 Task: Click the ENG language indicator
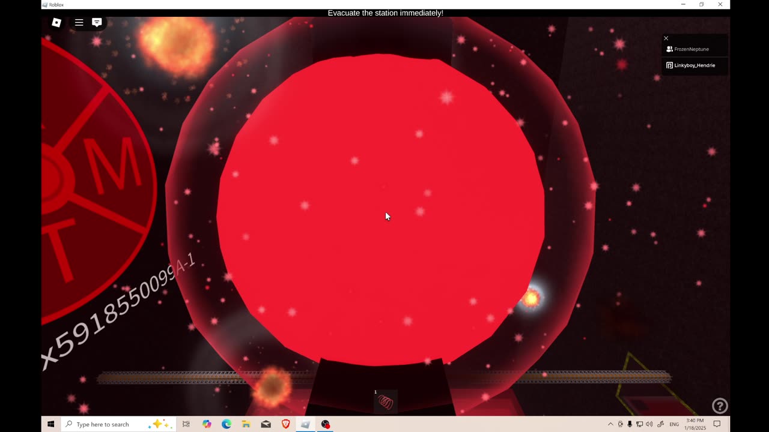[674, 424]
